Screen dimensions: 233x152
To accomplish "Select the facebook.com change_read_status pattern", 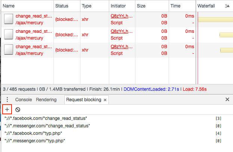I will pos(46,118).
